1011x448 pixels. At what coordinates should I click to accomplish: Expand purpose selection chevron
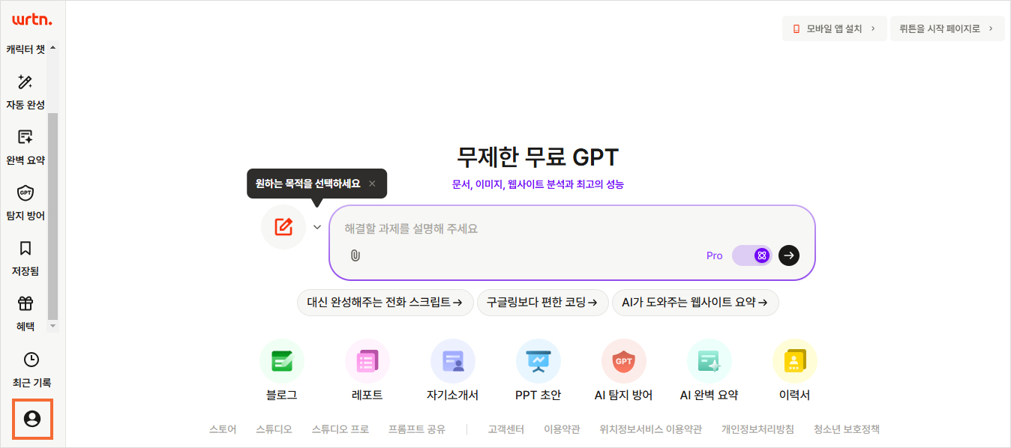pyautogui.click(x=317, y=227)
